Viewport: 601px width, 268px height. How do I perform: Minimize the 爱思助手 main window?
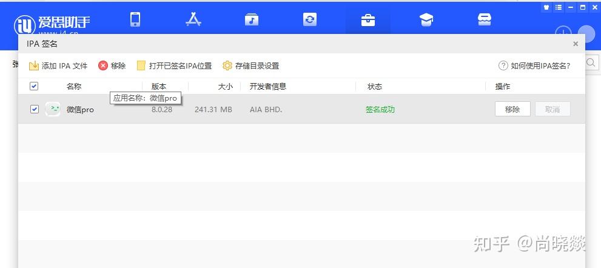pyautogui.click(x=571, y=7)
